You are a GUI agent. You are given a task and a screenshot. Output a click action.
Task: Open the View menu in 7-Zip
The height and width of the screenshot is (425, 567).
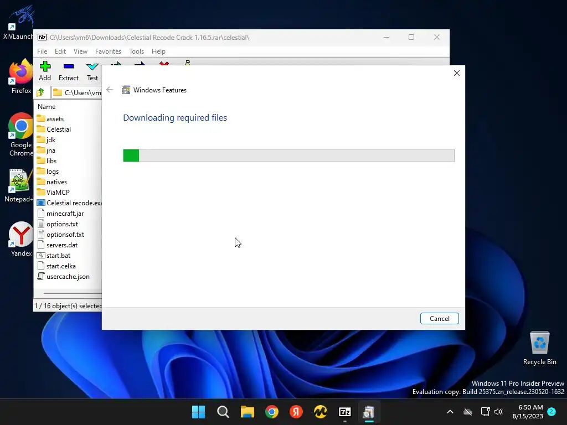tap(80, 51)
